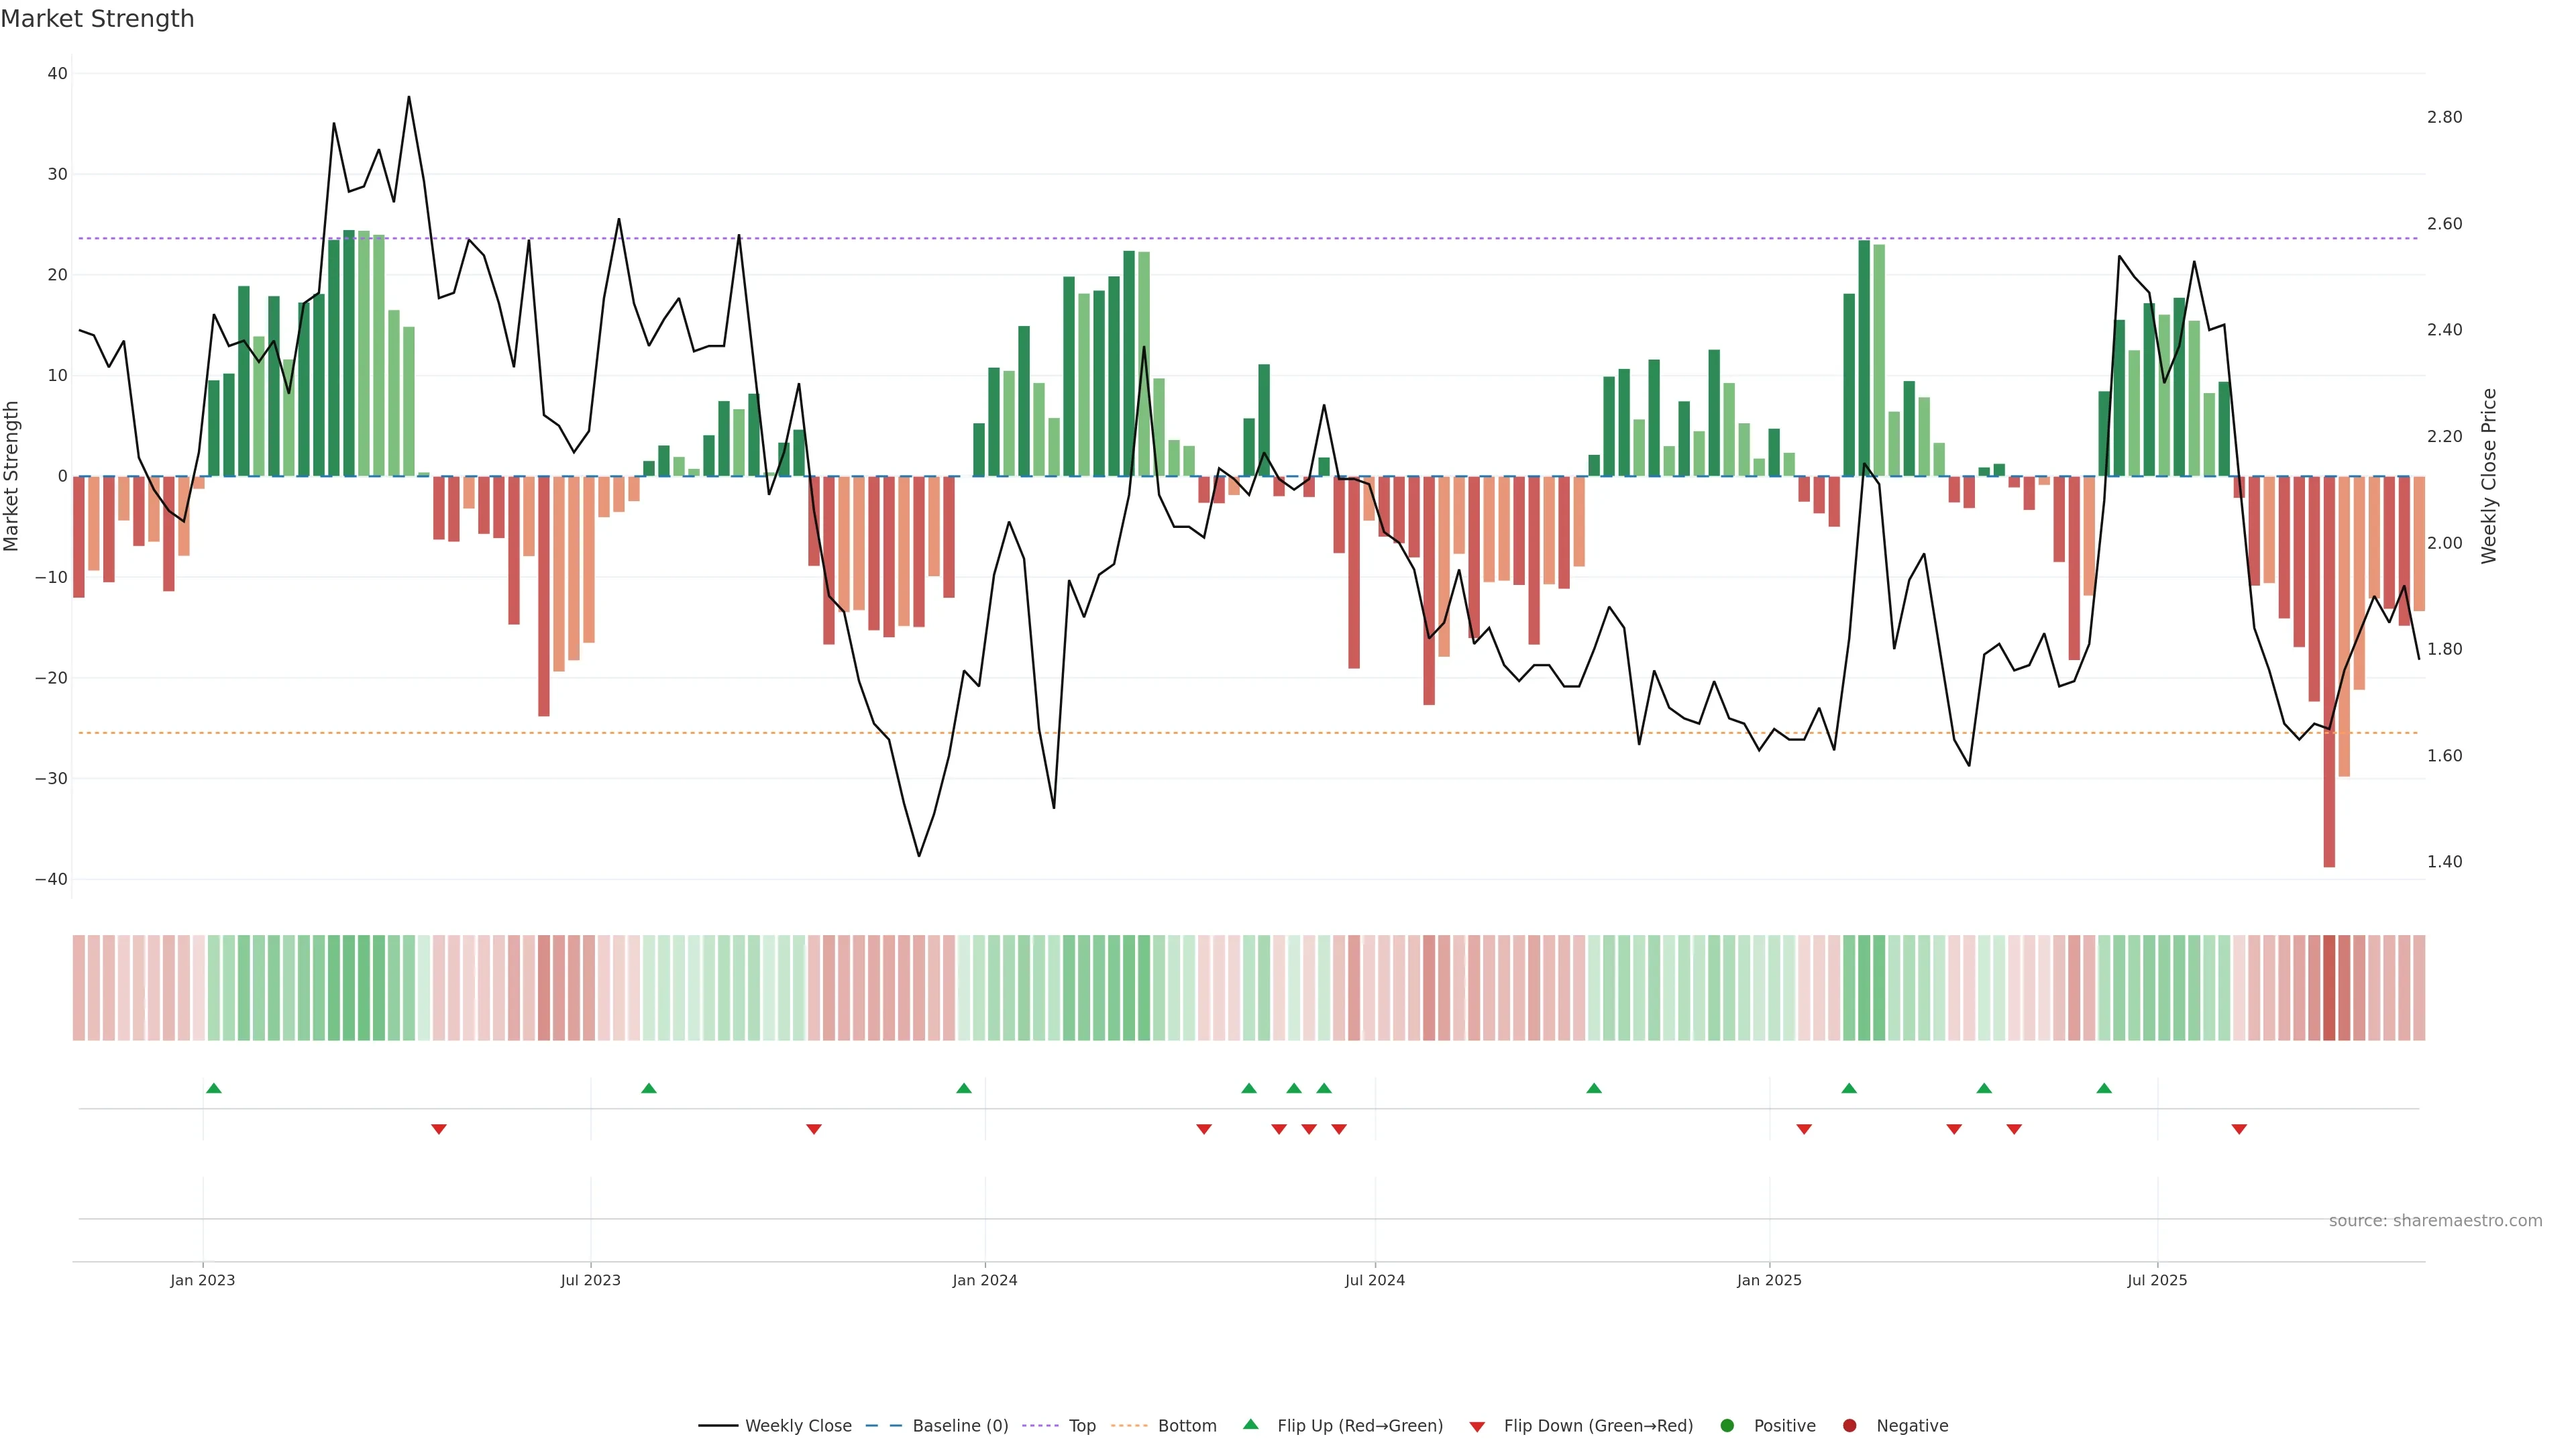Click the darkest red heatmap strip cell

(x=2329, y=987)
